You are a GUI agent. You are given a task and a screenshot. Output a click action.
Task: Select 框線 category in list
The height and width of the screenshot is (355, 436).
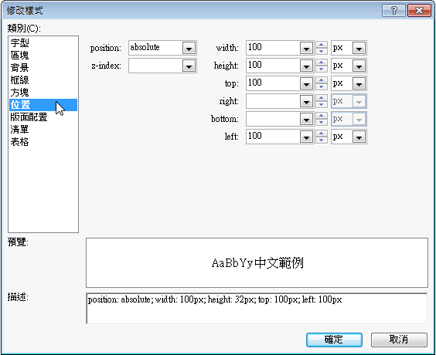coord(20,80)
